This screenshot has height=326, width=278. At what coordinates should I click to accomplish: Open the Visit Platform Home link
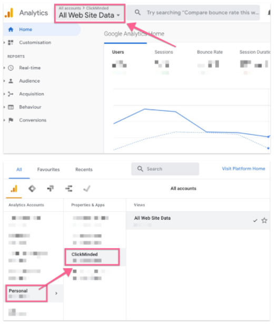pos(243,169)
